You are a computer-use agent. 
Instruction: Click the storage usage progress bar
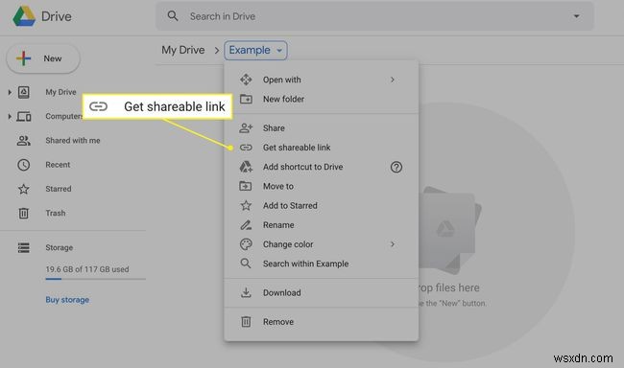95,280
